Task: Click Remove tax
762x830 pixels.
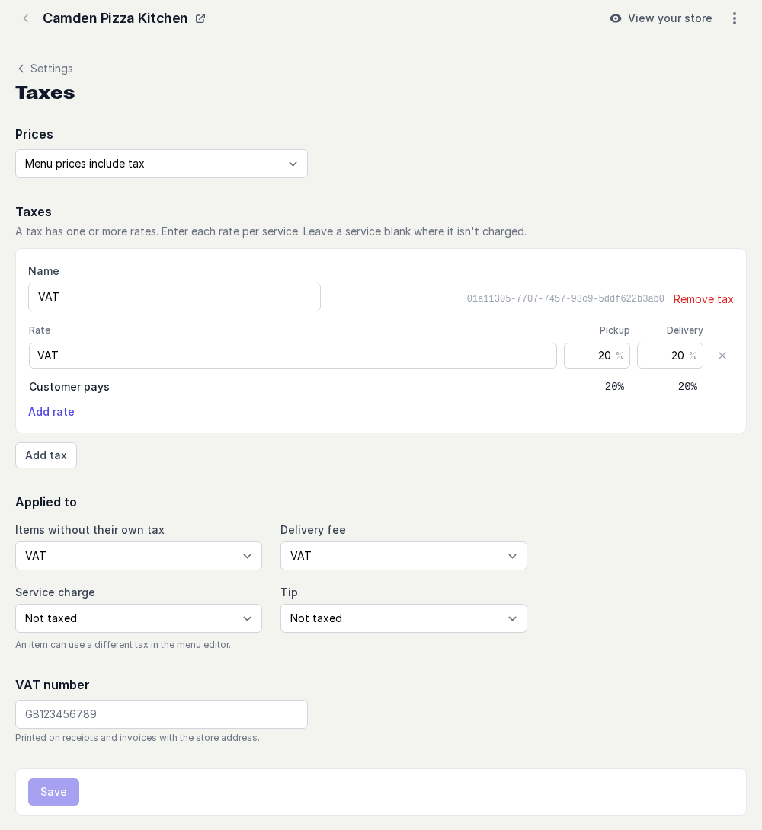Action: point(703,299)
